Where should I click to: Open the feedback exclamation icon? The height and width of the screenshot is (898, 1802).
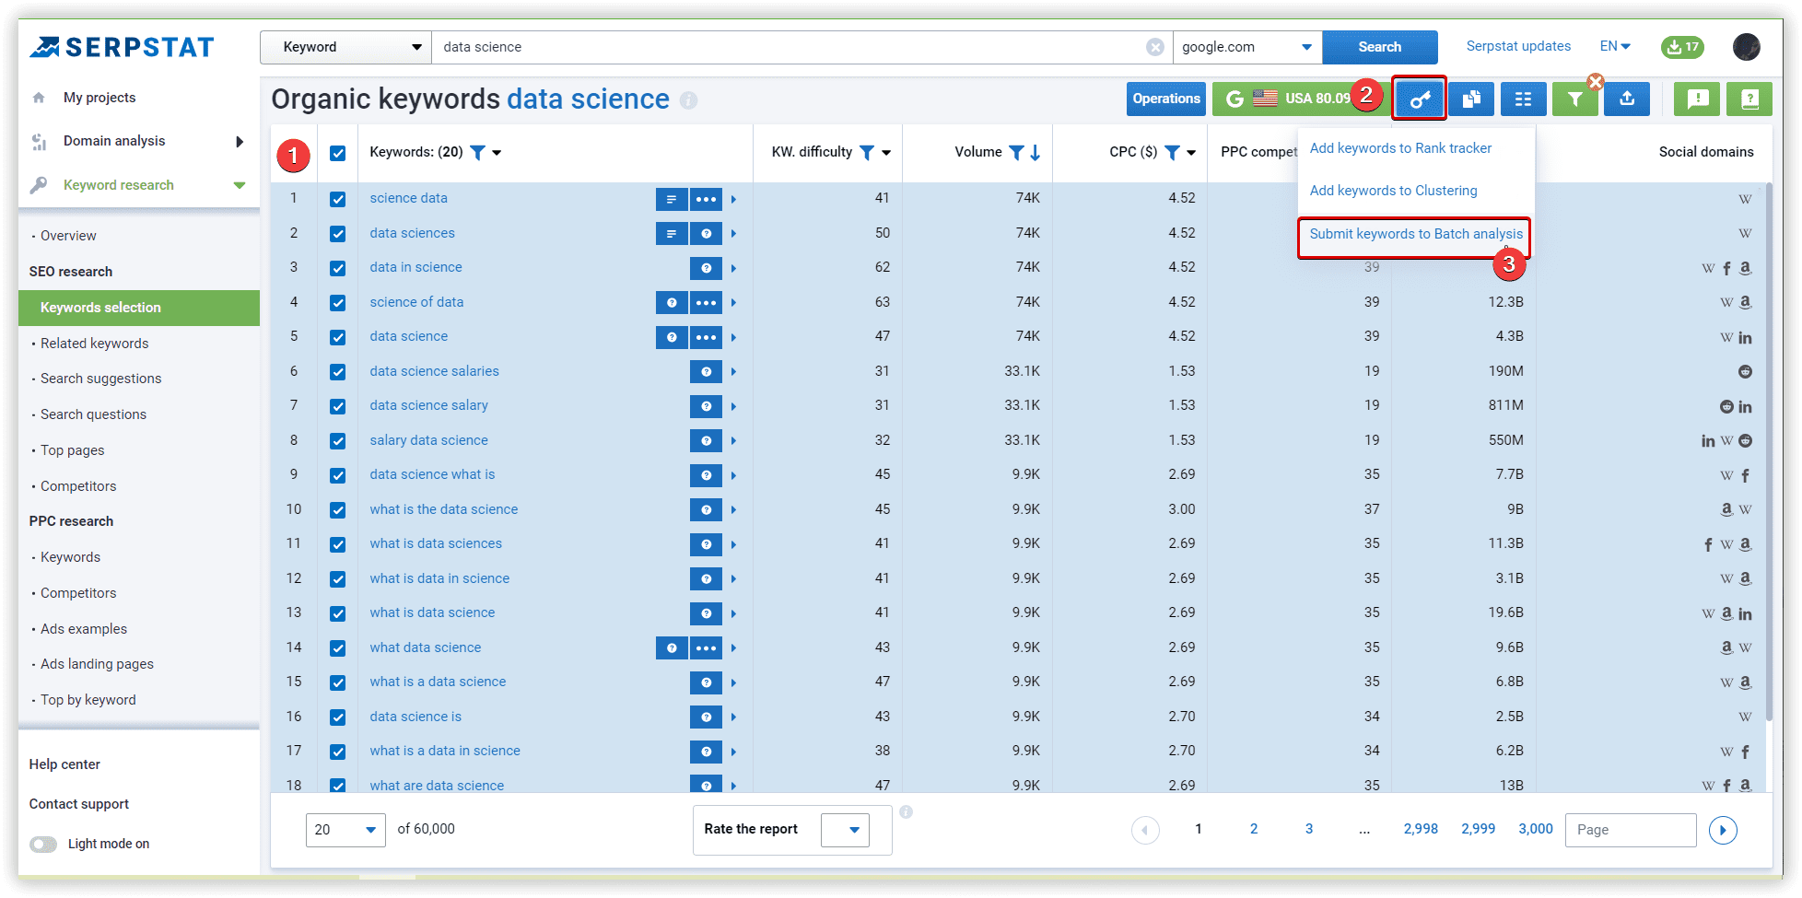coord(1696,99)
